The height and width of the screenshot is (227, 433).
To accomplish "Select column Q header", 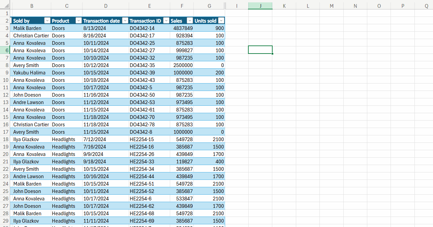I will (426, 6).
